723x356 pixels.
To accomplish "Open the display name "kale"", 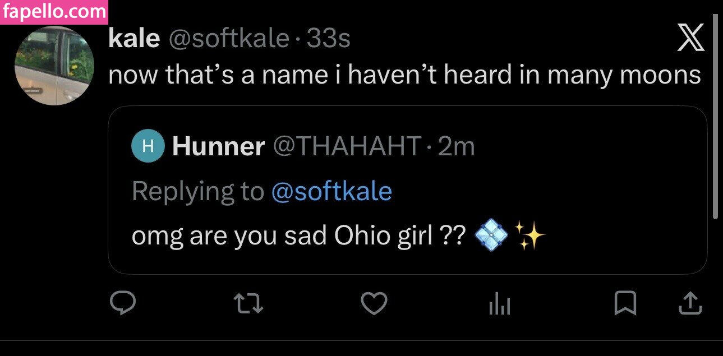I will pyautogui.click(x=133, y=39).
